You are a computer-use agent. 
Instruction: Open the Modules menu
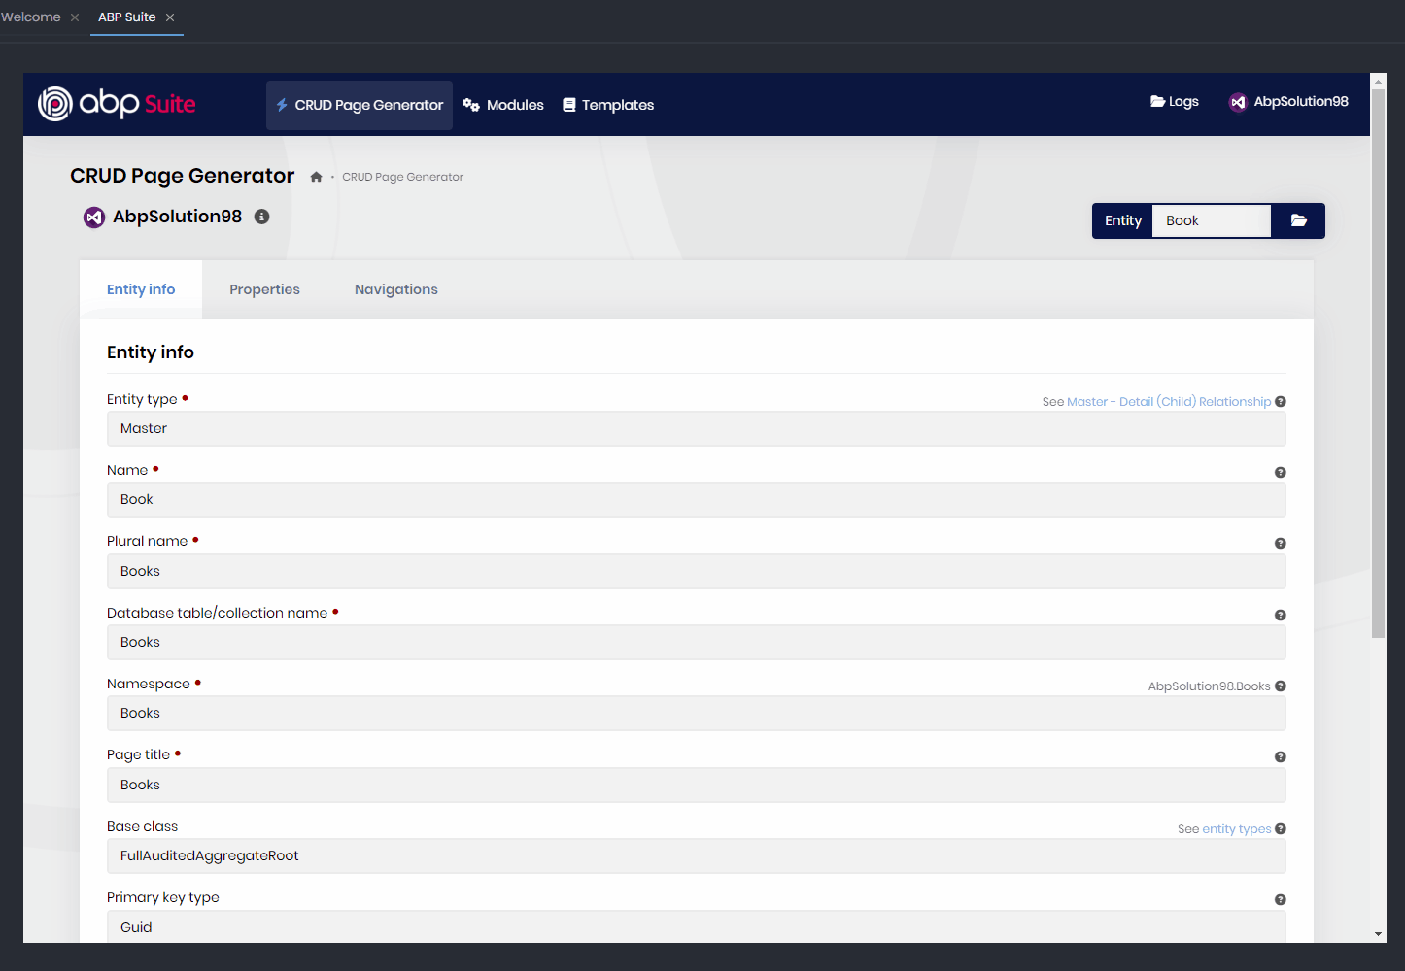[x=503, y=105]
